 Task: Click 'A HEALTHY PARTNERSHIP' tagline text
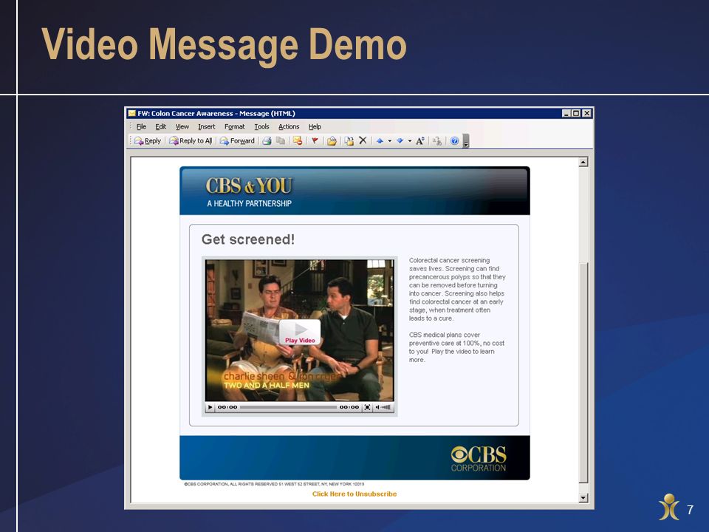pos(249,204)
